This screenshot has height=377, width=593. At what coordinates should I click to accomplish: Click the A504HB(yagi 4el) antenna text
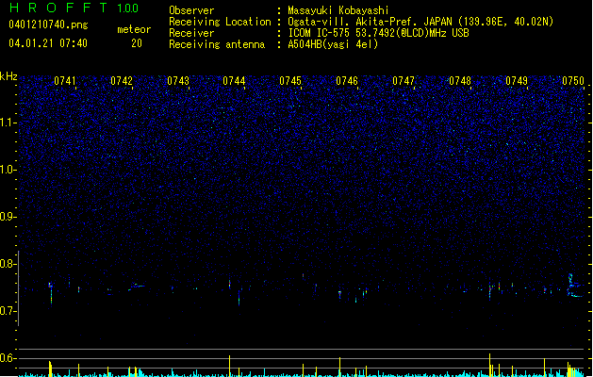(x=333, y=44)
